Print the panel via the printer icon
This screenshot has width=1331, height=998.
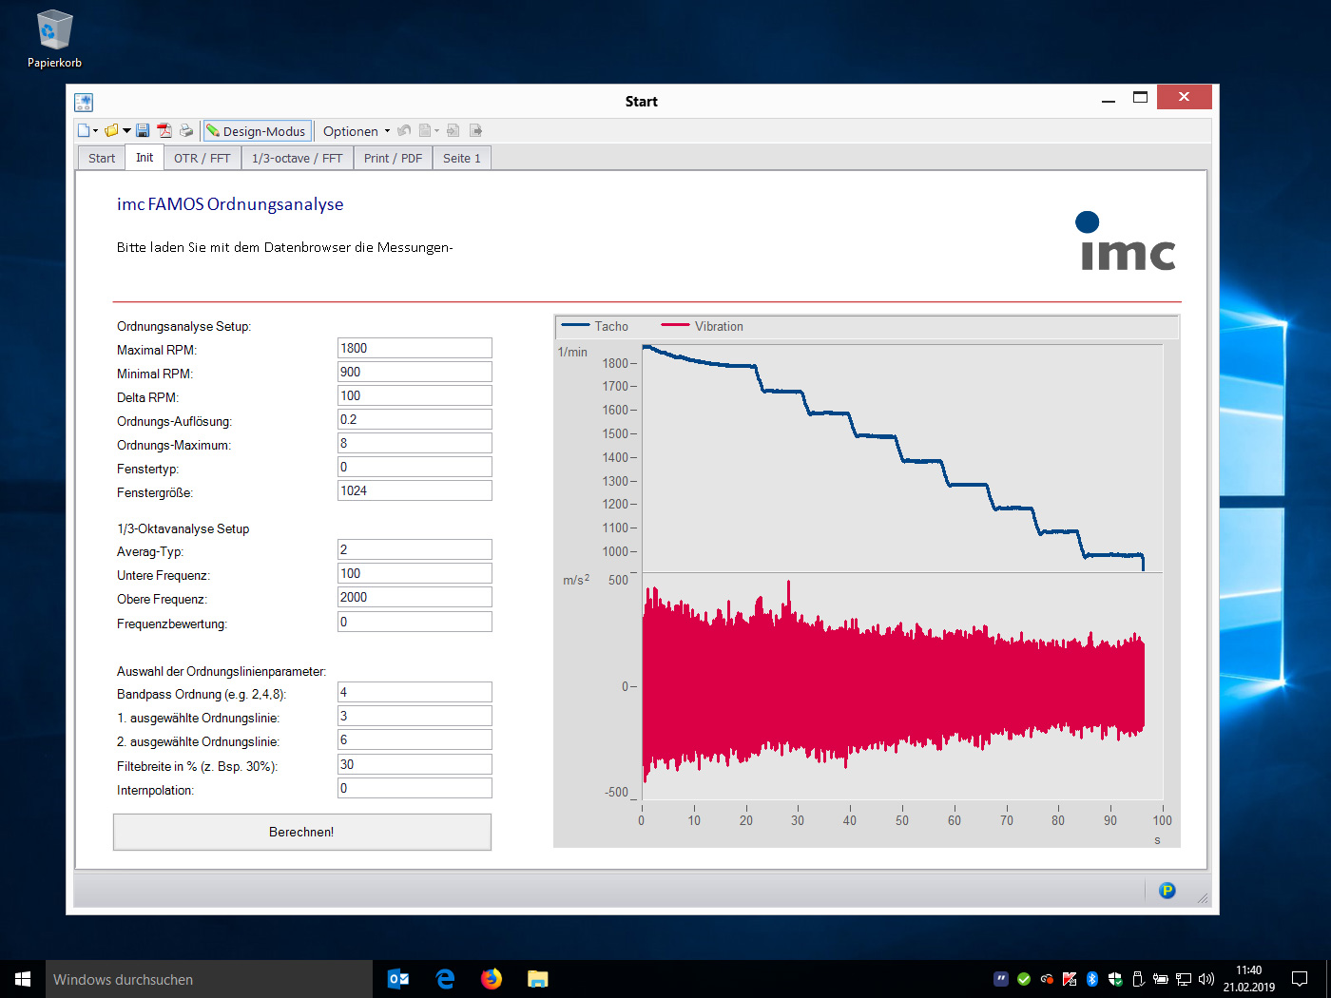coord(186,130)
